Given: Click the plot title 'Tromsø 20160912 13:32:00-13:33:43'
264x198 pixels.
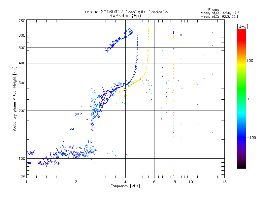Looking at the screenshot, I should 125,12.
